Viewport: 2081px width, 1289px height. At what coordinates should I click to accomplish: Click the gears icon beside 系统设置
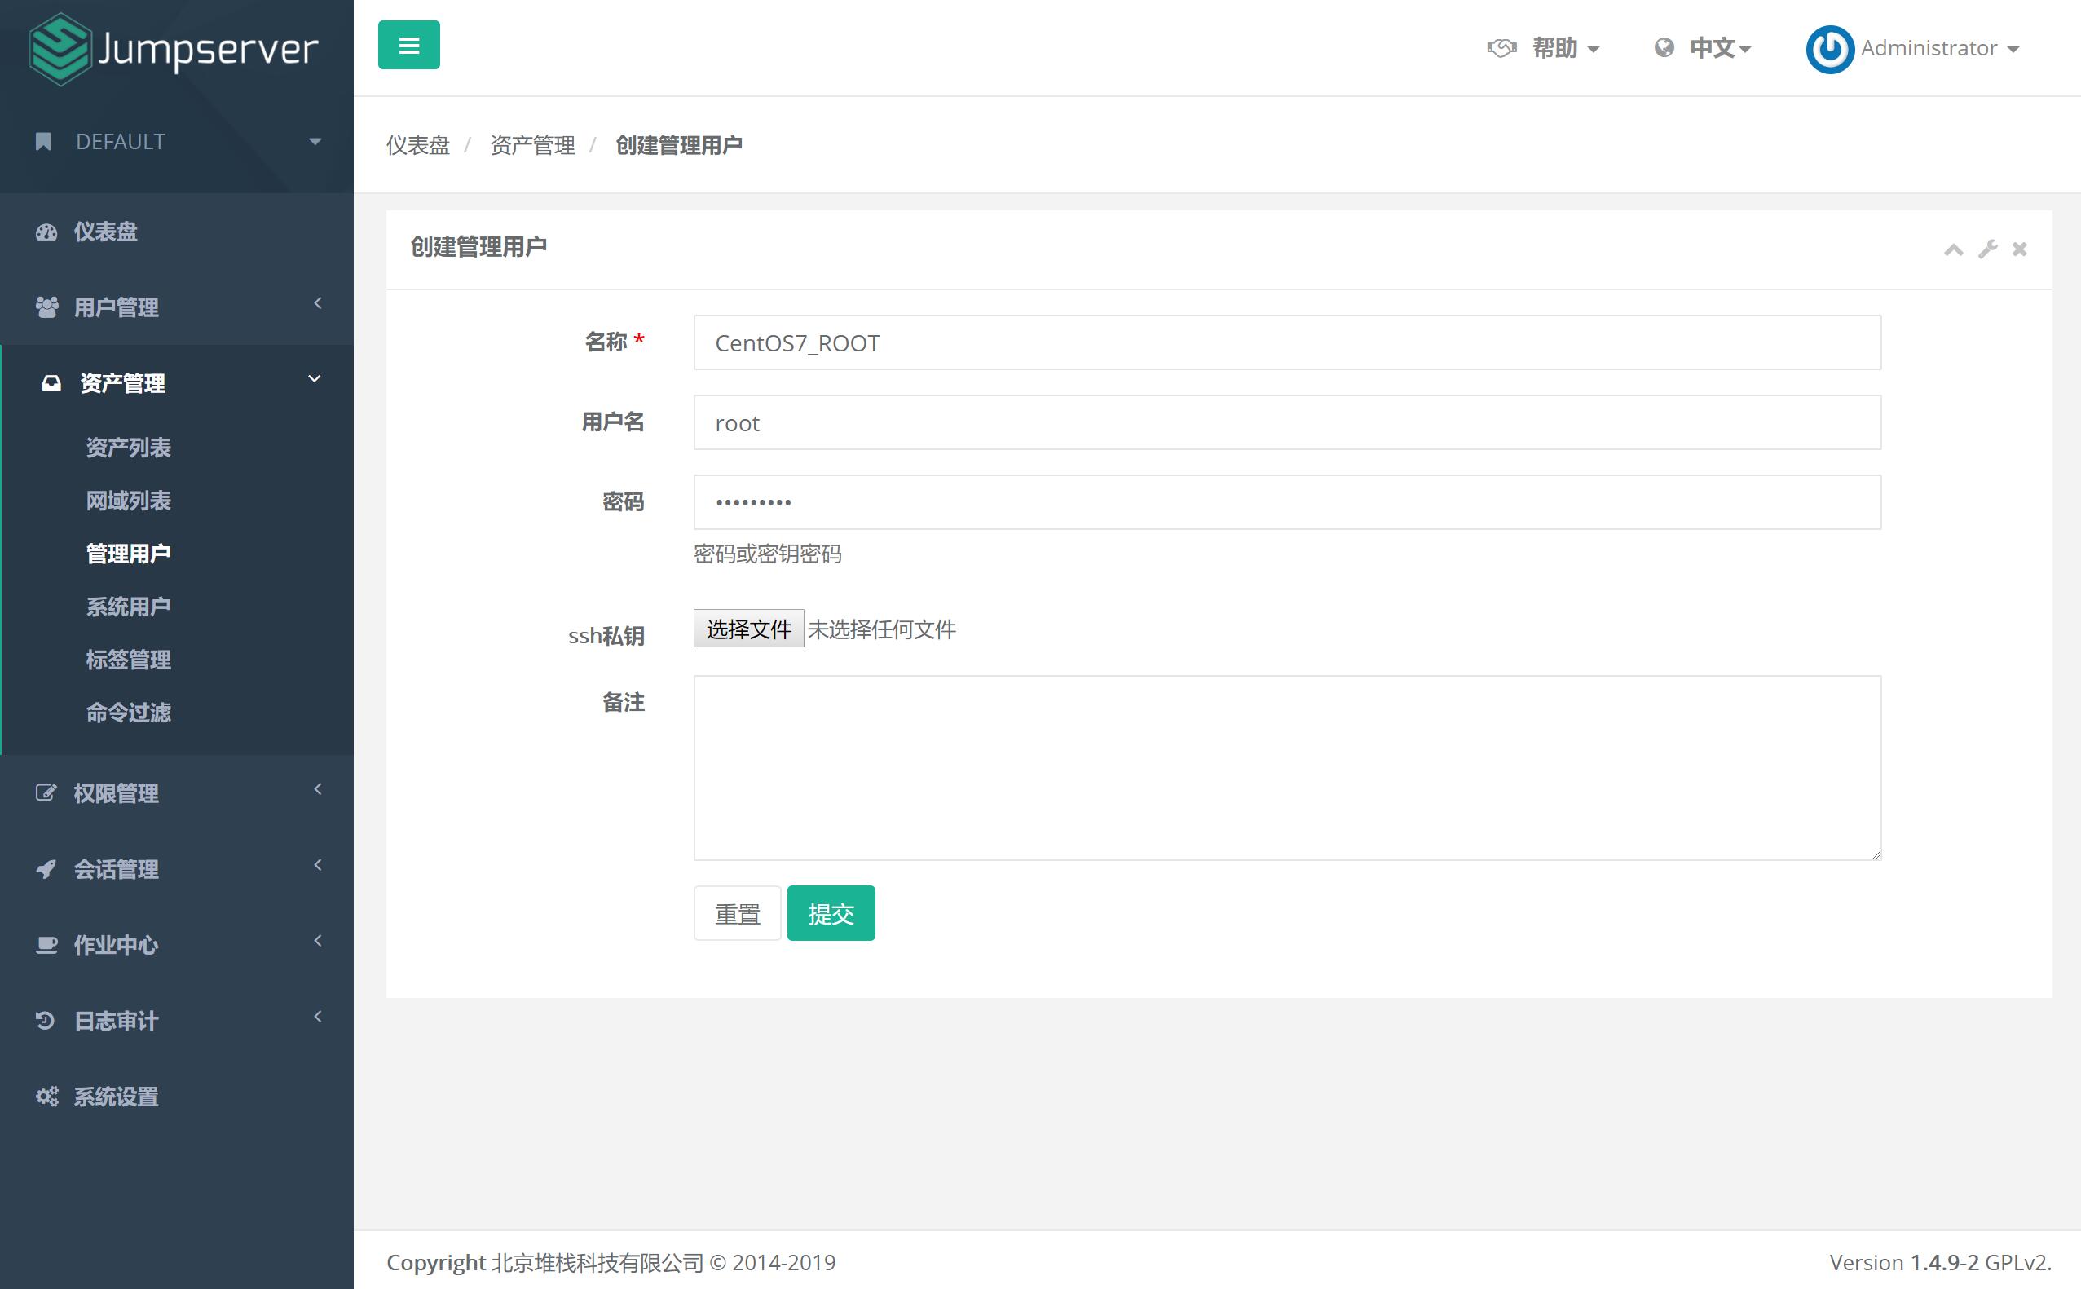[x=47, y=1097]
